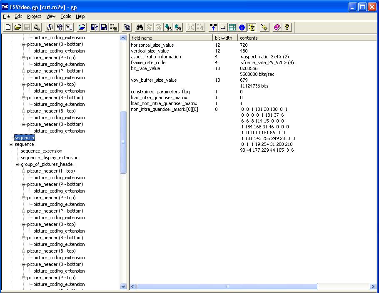Screen dimensions: 379x293
Task: Select picture_header (I - top) item
Action: [51, 171]
